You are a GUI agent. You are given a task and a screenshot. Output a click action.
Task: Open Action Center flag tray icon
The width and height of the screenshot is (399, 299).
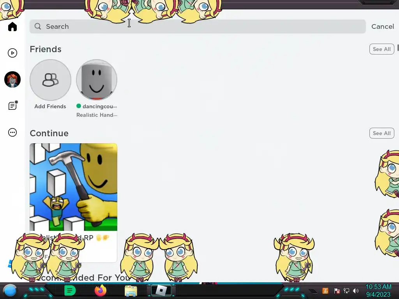[x=337, y=290]
